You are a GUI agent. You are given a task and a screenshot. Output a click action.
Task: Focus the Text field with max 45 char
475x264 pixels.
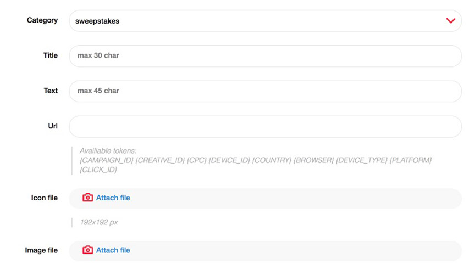[265, 91]
